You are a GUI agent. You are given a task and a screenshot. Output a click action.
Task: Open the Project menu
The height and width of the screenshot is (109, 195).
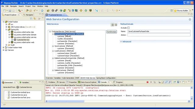[28, 6]
